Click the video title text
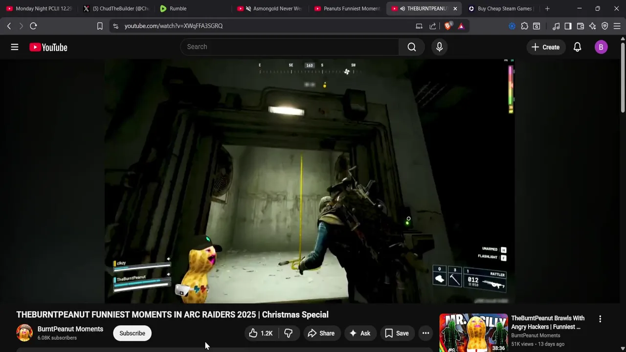This screenshot has height=352, width=626. click(173, 315)
